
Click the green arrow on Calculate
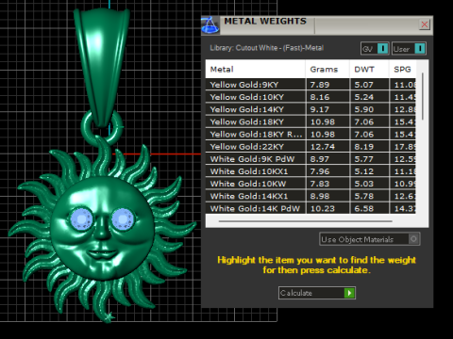coord(349,293)
